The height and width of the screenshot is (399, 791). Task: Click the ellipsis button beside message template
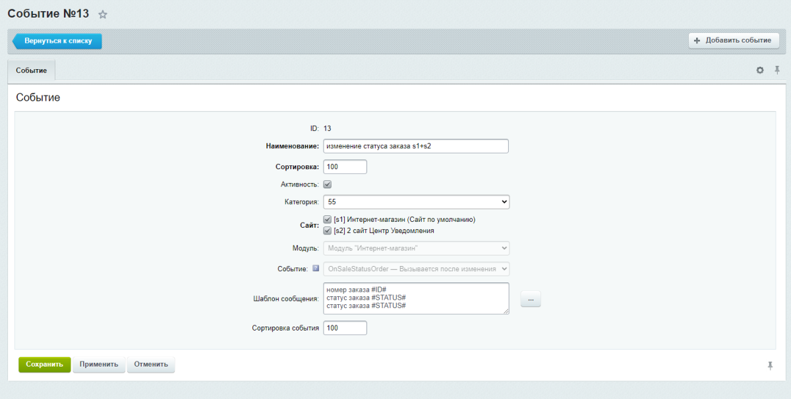point(531,299)
